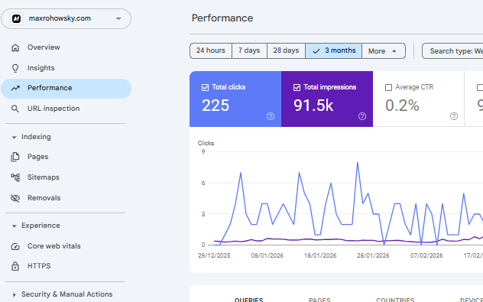
Task: Open the Core web vitals report
Action: [66, 246]
